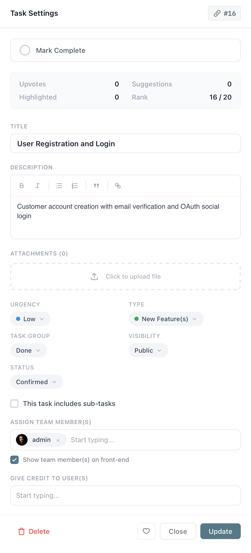This screenshot has height=553, width=251.
Task: Click the trash icon next to Delete
Action: tap(22, 531)
